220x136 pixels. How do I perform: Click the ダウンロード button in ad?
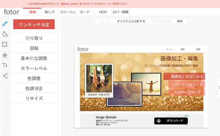coord(171,121)
